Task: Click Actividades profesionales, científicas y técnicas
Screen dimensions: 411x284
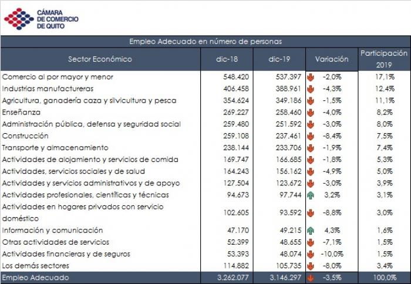Action: [x=86, y=195]
